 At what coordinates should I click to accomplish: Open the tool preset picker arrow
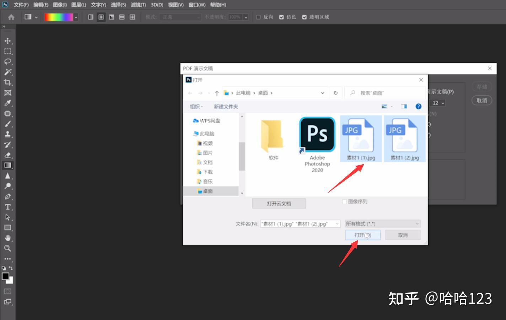click(x=36, y=17)
